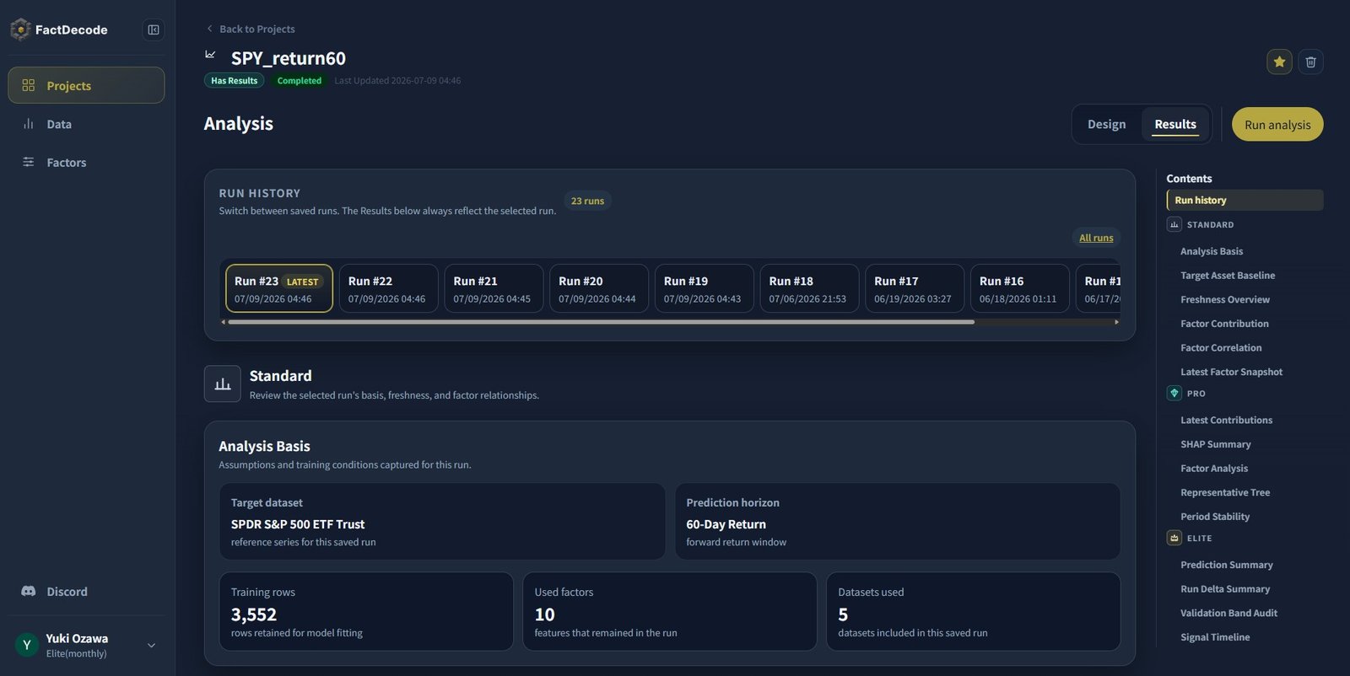1350x676 pixels.
Task: Switch to the Results tab
Action: 1175,124
